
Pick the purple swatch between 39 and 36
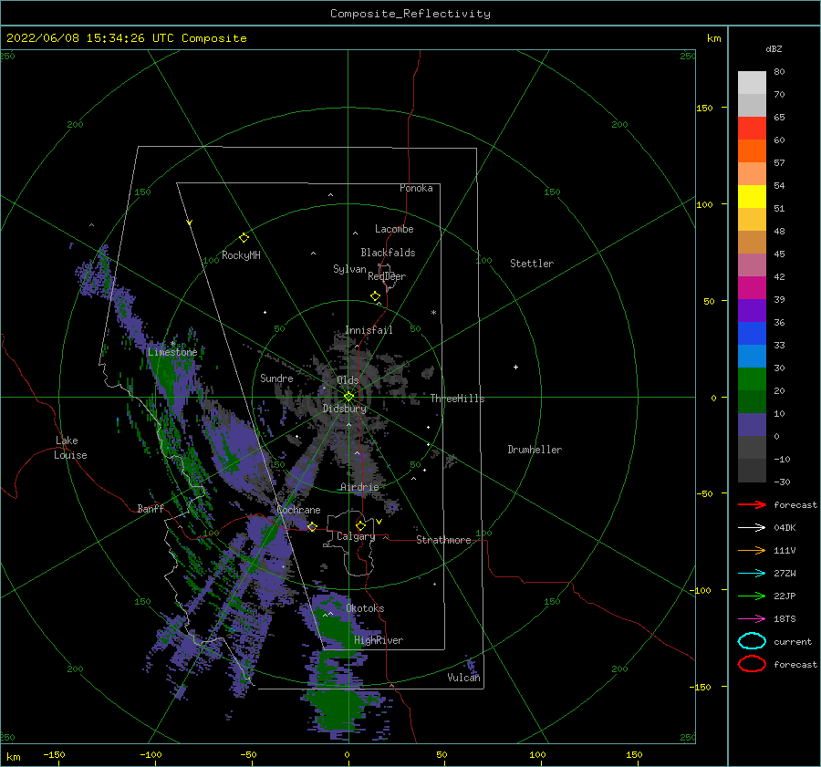(752, 311)
